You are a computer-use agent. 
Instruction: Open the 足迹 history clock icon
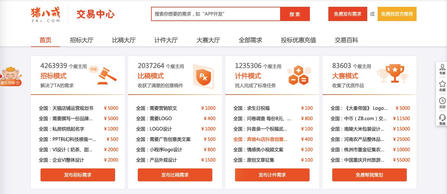tap(442, 103)
